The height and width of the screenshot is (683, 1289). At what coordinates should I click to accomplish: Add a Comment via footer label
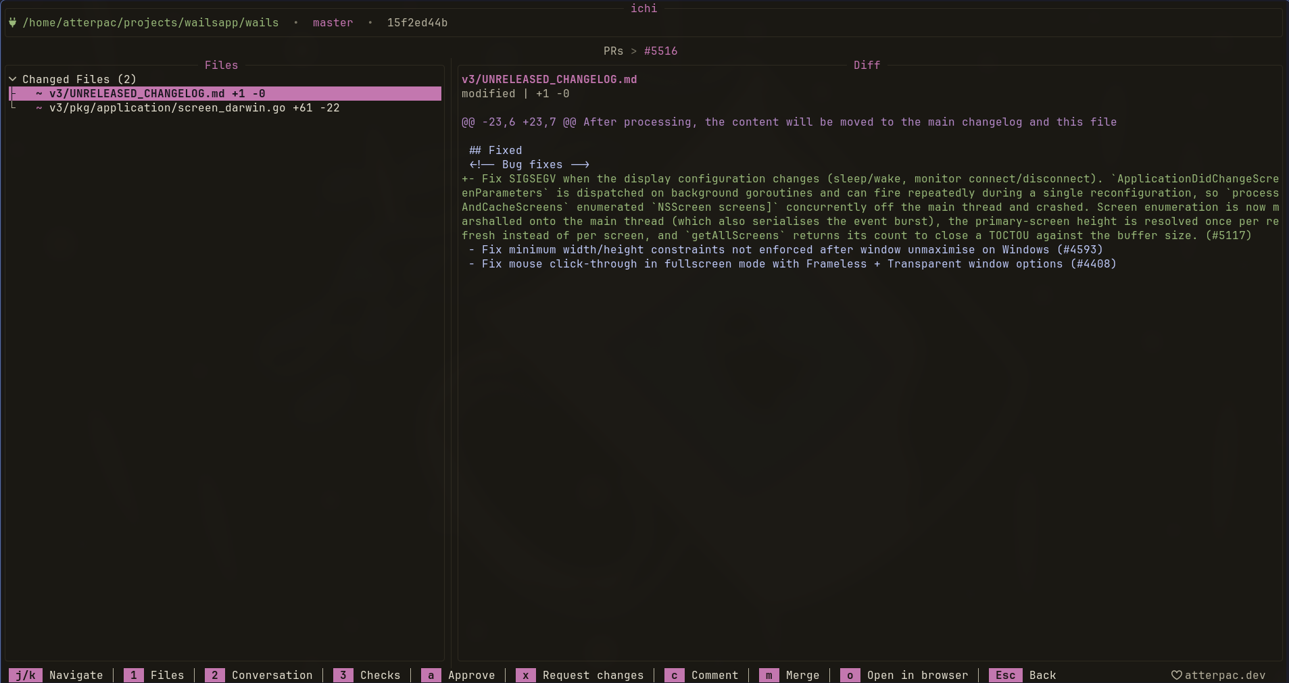pyautogui.click(x=714, y=675)
